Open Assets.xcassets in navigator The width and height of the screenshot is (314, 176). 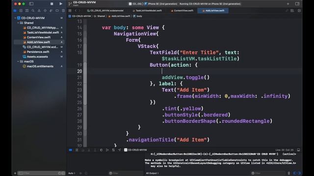pyautogui.click(x=37, y=57)
